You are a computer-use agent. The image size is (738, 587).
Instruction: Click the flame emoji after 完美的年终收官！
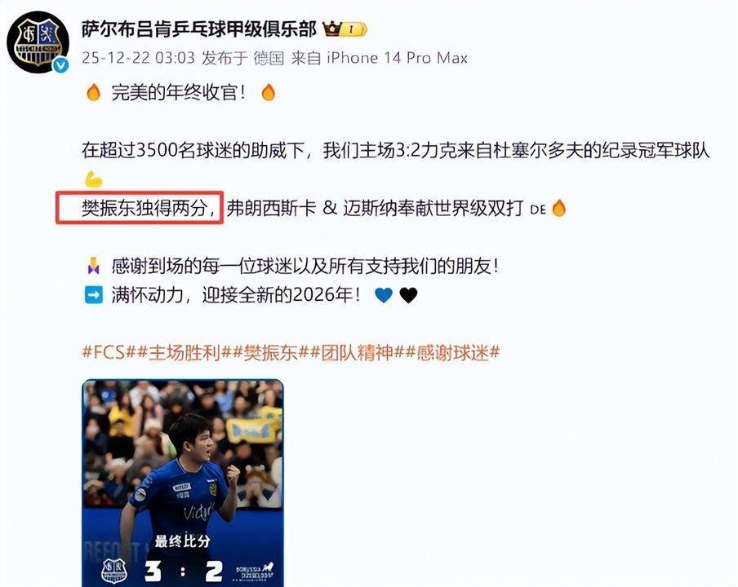pyautogui.click(x=269, y=92)
